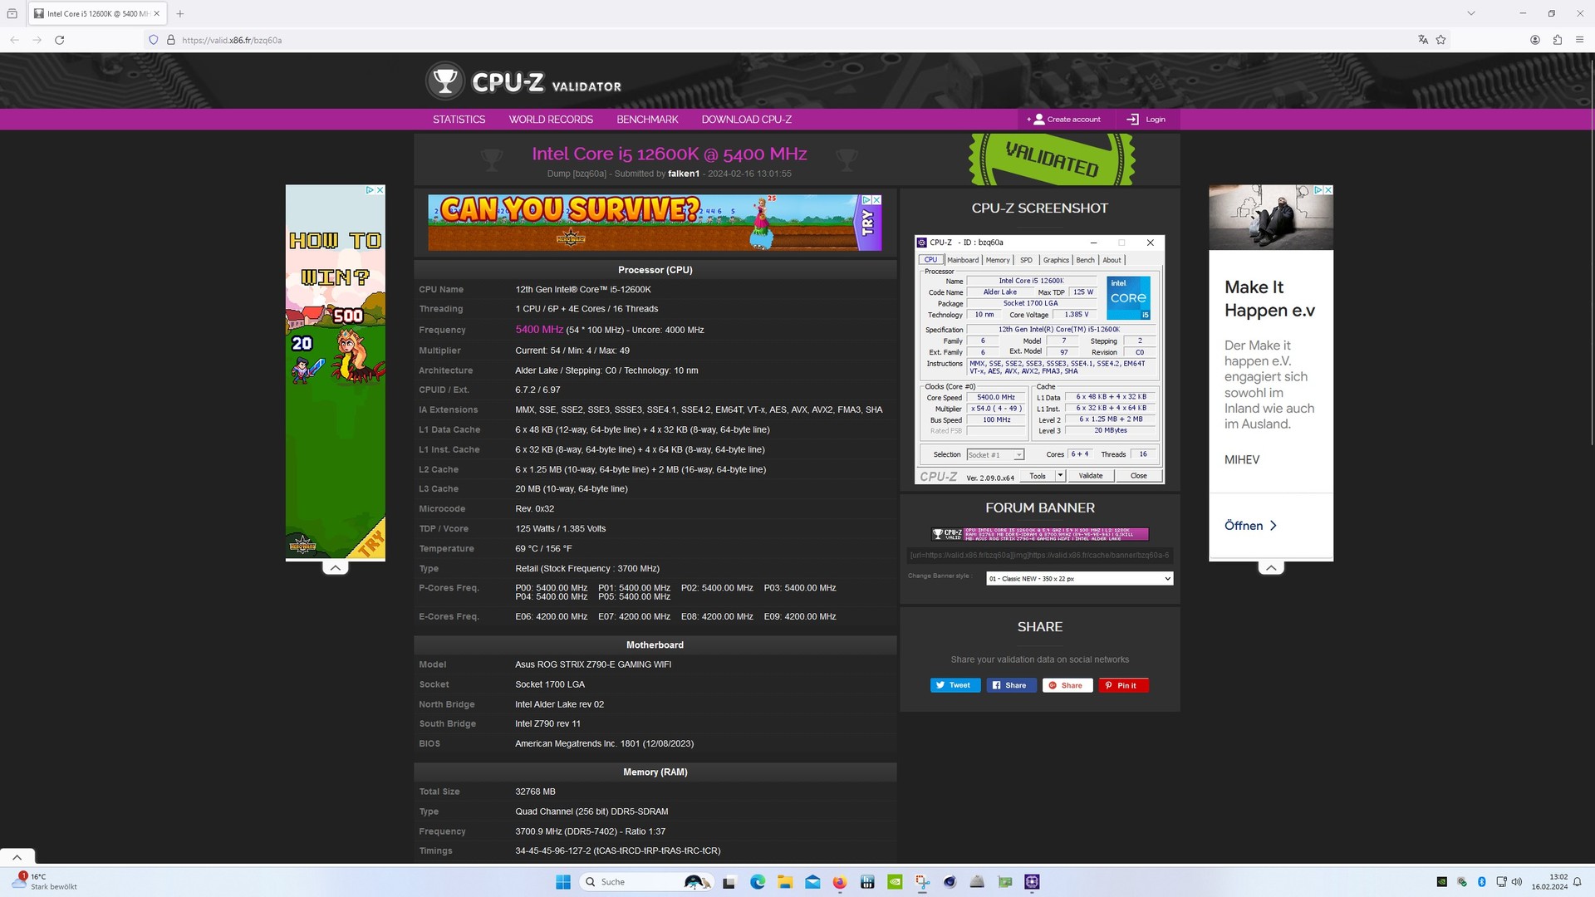This screenshot has width=1595, height=897.
Task: Click the CPU-Z screenshot thumbnail image
Action: (x=1039, y=360)
